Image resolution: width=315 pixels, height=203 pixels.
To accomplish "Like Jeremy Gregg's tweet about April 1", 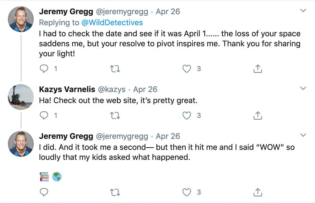I will click(186, 69).
